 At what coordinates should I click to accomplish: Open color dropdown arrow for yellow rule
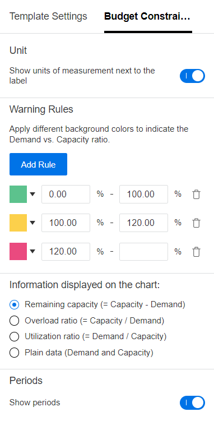(x=32, y=223)
